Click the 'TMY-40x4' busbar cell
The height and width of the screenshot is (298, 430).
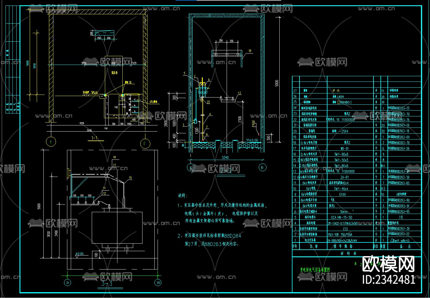pos(341,189)
